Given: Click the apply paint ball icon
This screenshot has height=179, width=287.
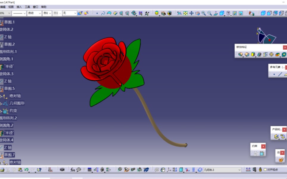Looking at the screenshot, I should coord(86,13).
